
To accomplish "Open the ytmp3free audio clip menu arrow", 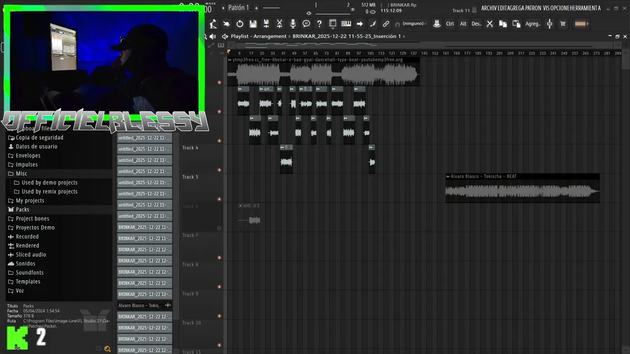I will [230, 60].
